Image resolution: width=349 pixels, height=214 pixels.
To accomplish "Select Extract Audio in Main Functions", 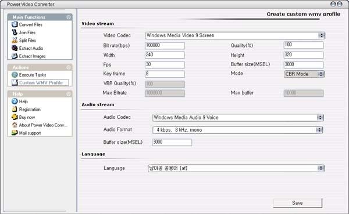I will click(31, 48).
